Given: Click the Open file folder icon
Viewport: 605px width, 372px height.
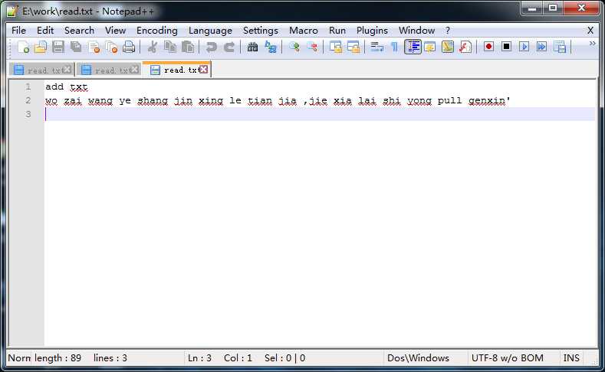Looking at the screenshot, I should click(41, 47).
